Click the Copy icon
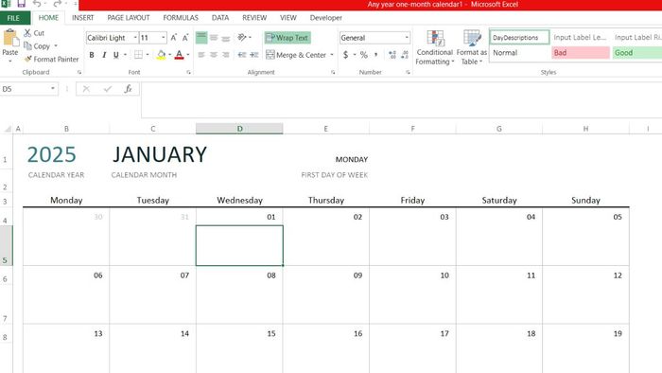This screenshot has height=373, width=662. pos(27,45)
